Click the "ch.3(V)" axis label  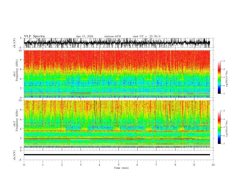(x=15, y=155)
